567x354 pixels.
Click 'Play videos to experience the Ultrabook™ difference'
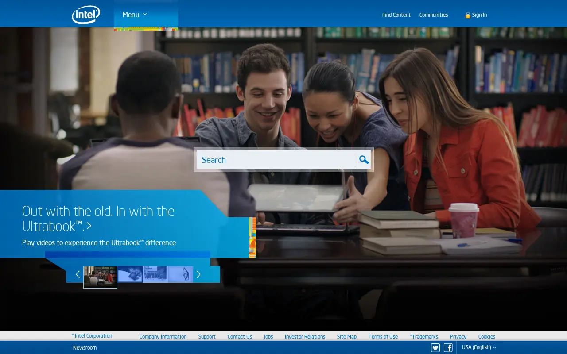[x=99, y=242]
